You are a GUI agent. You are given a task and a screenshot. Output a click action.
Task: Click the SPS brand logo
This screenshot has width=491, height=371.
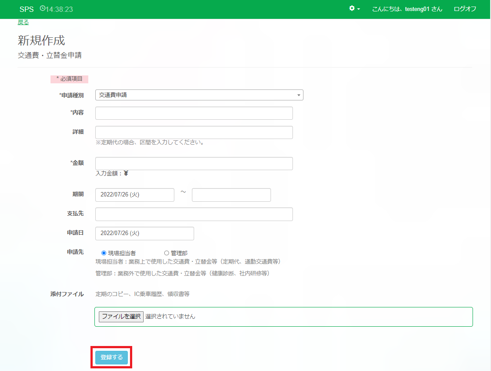(x=26, y=9)
